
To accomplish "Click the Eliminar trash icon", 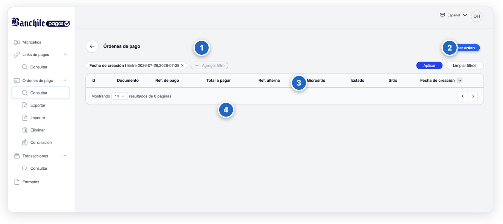I will [24, 130].
